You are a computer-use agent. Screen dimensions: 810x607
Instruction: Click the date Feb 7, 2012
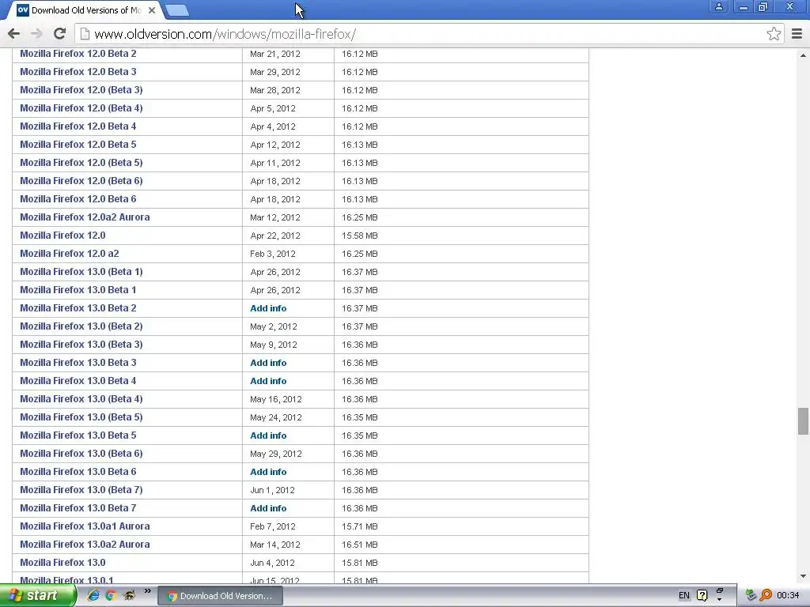tap(273, 526)
